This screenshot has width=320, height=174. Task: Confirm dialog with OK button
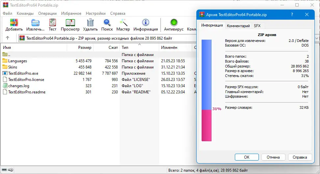point(247,157)
